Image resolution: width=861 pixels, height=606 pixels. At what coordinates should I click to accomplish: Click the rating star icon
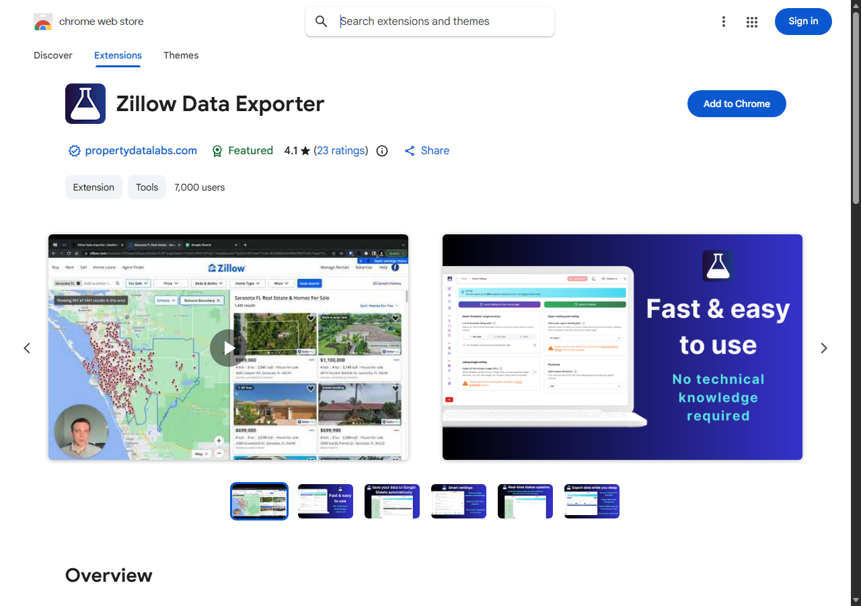[305, 151]
